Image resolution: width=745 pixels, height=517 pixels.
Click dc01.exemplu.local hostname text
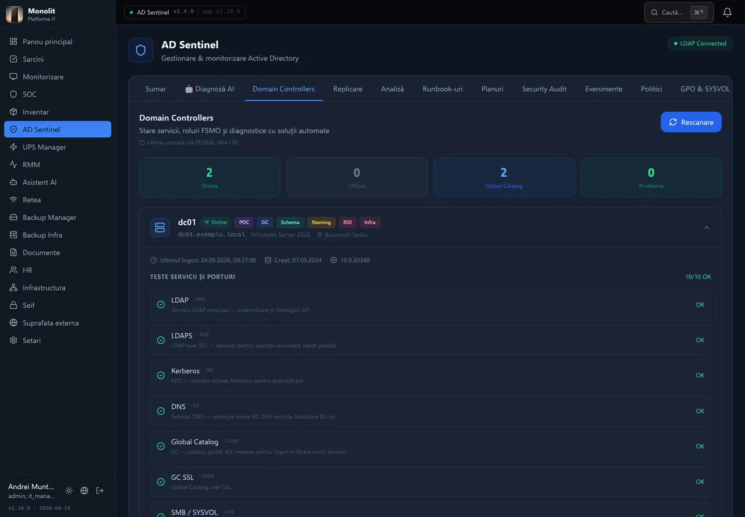tap(211, 235)
